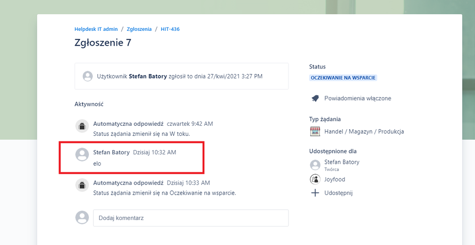Click the Typ żądania heading
This screenshot has height=245, width=475.
click(x=325, y=119)
